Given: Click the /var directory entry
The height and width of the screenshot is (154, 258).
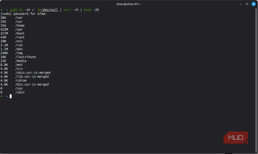Looking at the screenshot, I should pyautogui.click(x=19, y=18).
